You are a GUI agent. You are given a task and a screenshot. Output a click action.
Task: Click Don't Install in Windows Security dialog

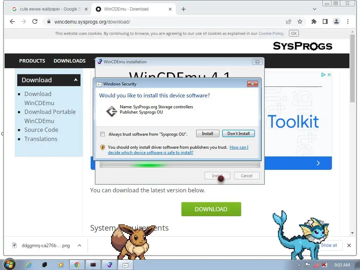[x=238, y=134]
